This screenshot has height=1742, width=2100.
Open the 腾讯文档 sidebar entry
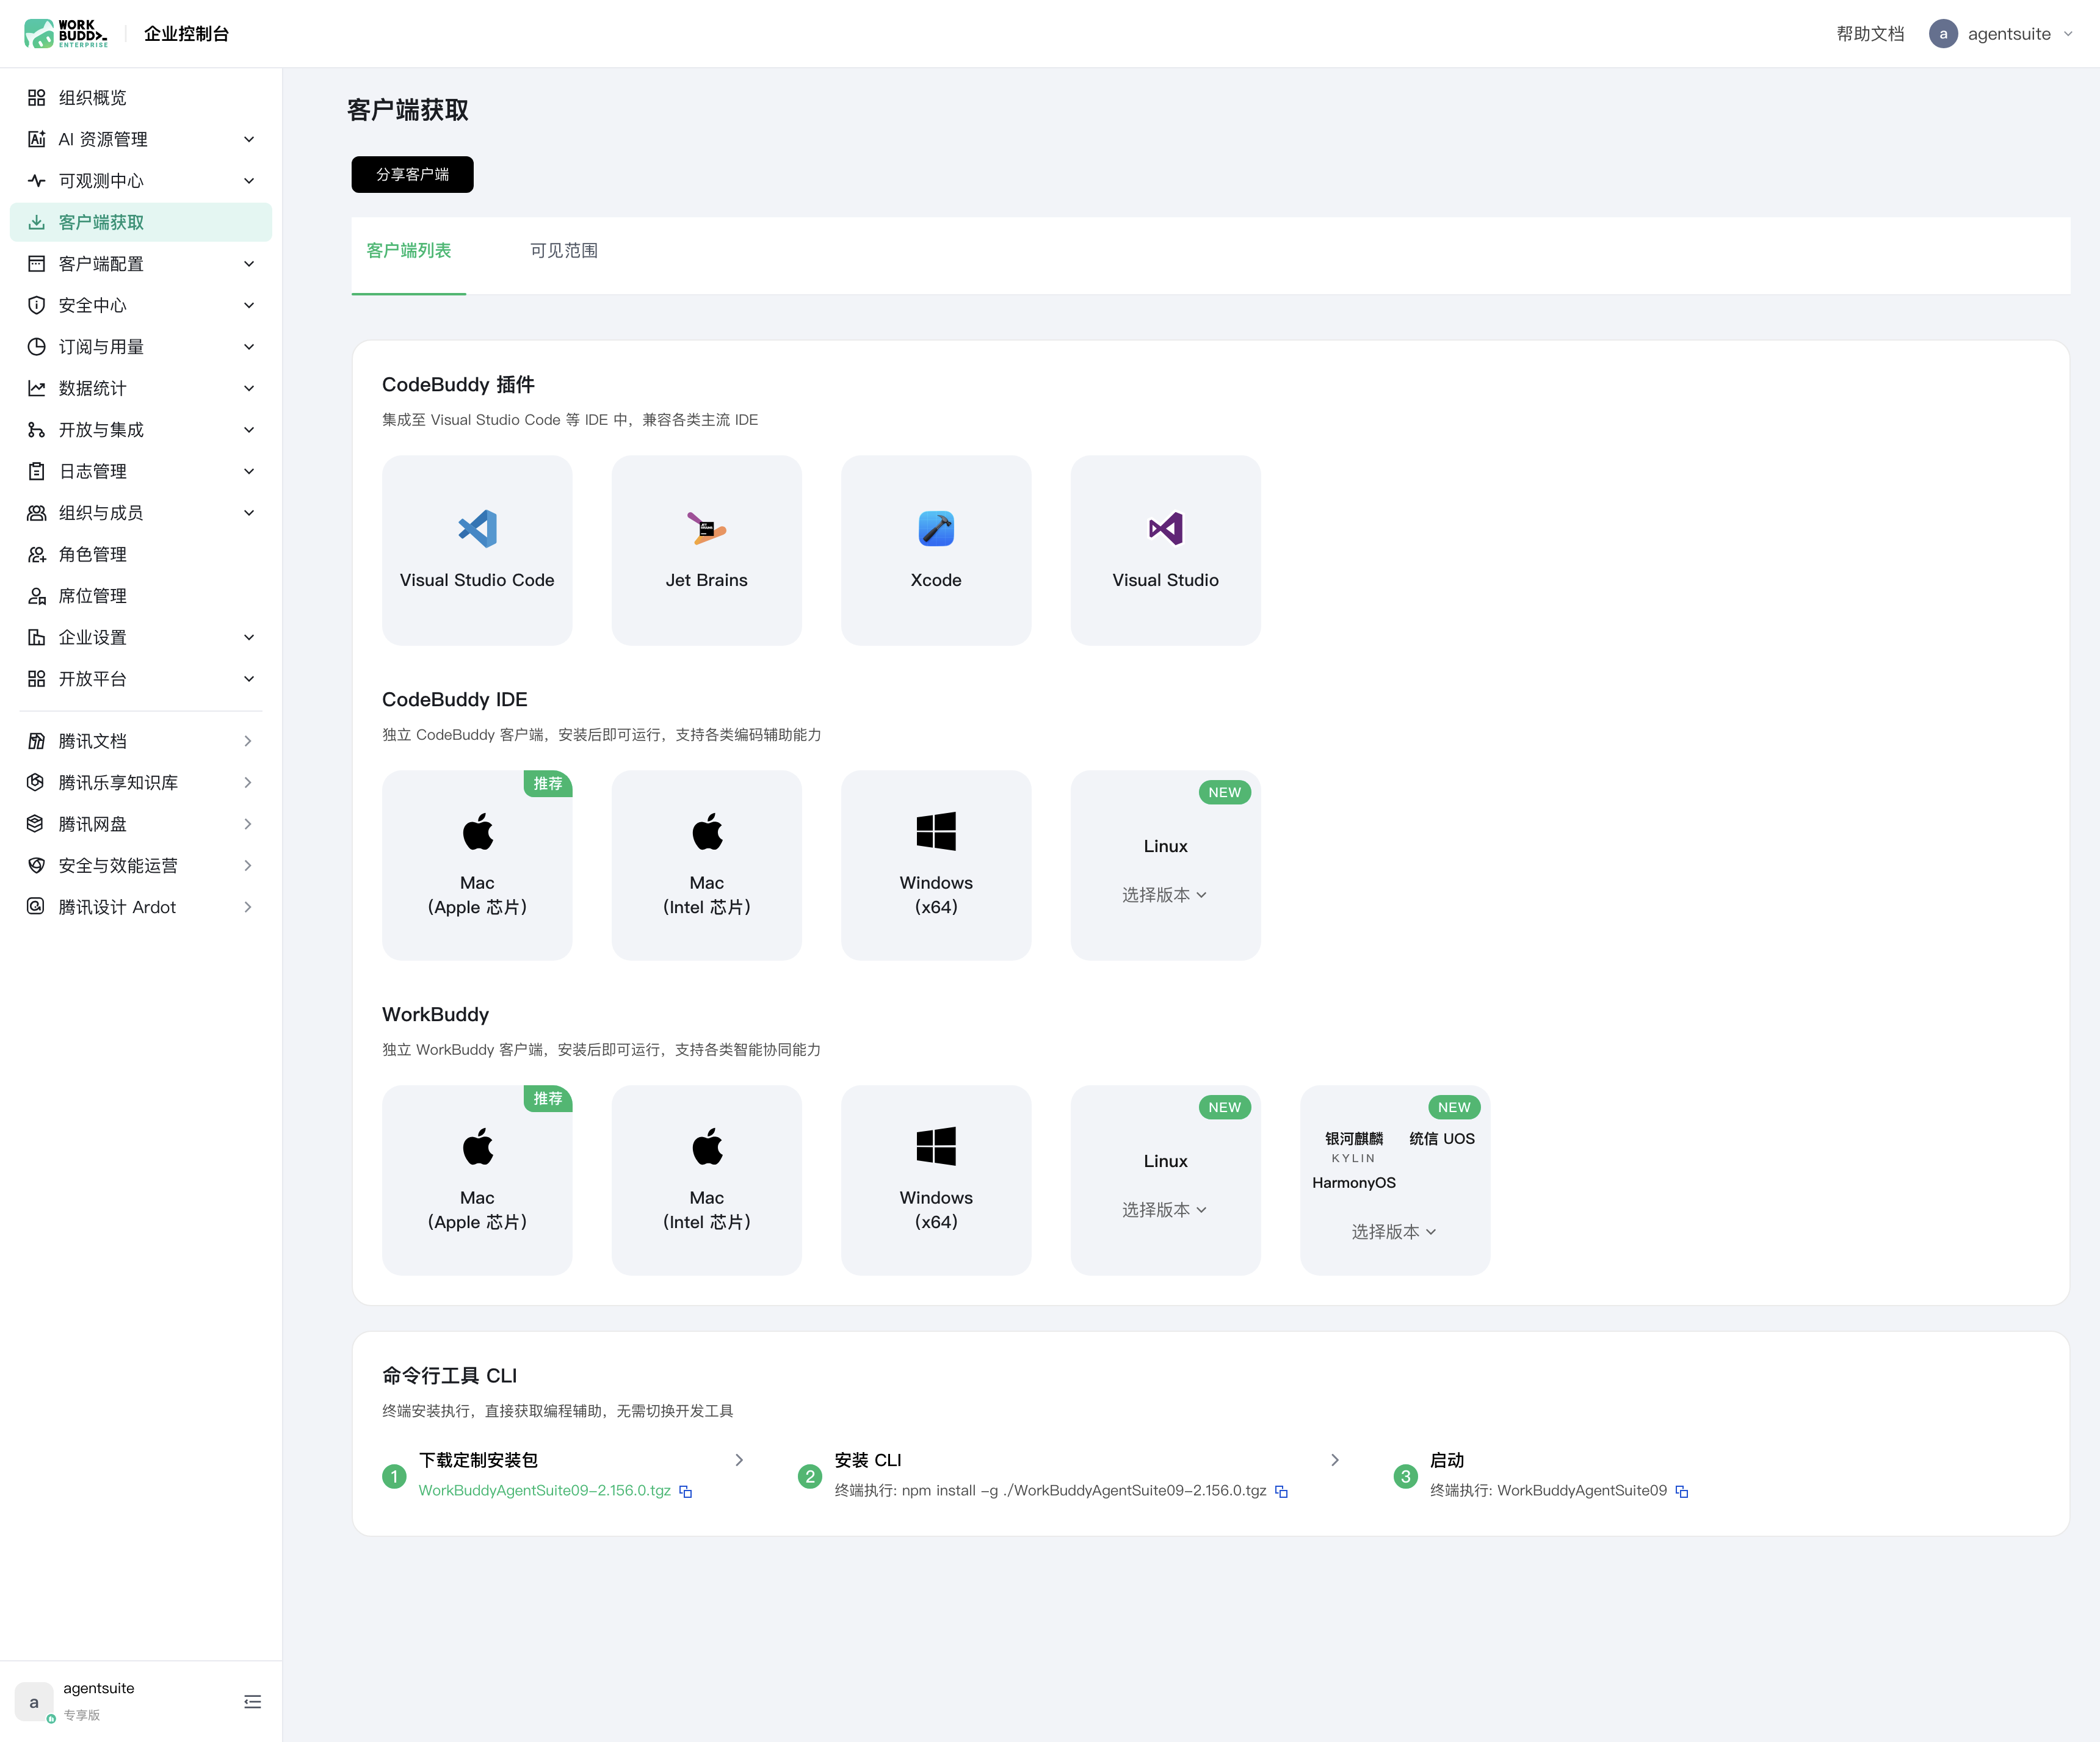click(140, 741)
